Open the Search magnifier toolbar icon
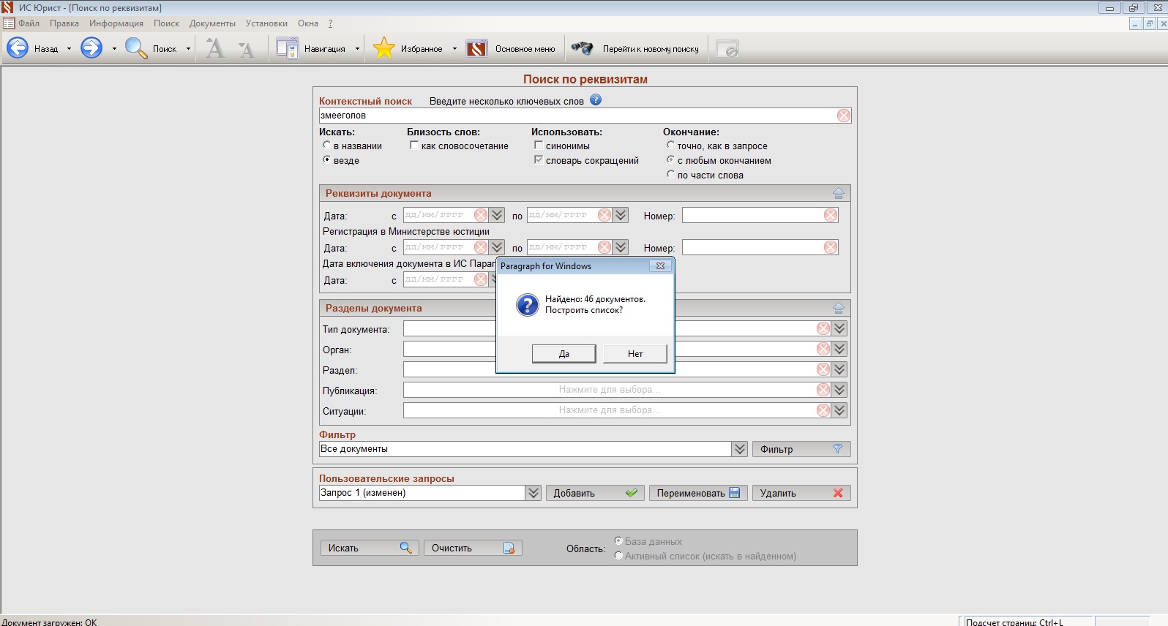The image size is (1168, 626). click(x=136, y=49)
